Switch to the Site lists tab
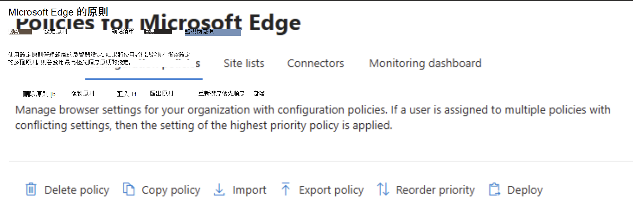This screenshot has width=633, height=216. [244, 63]
